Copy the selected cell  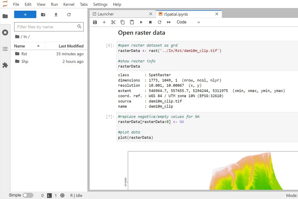[122, 22]
